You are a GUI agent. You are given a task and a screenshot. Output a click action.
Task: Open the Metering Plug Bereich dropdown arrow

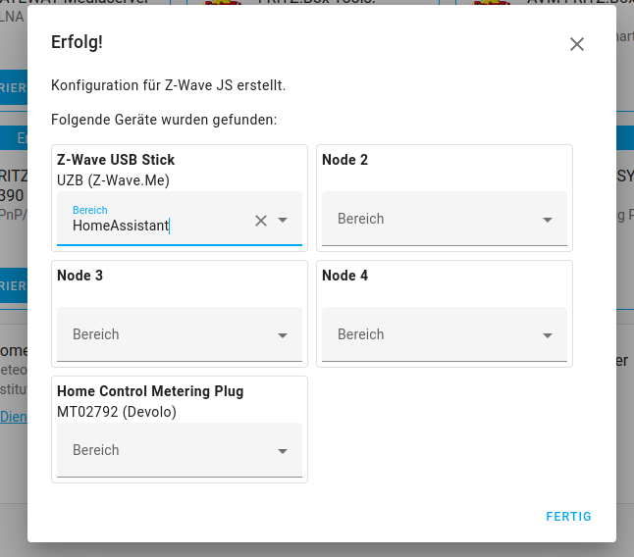point(283,451)
